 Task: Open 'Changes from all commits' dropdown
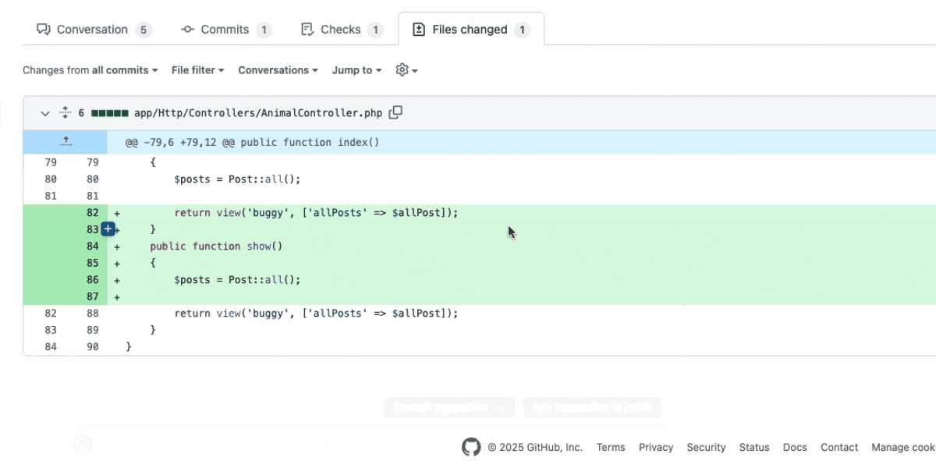pyautogui.click(x=90, y=70)
